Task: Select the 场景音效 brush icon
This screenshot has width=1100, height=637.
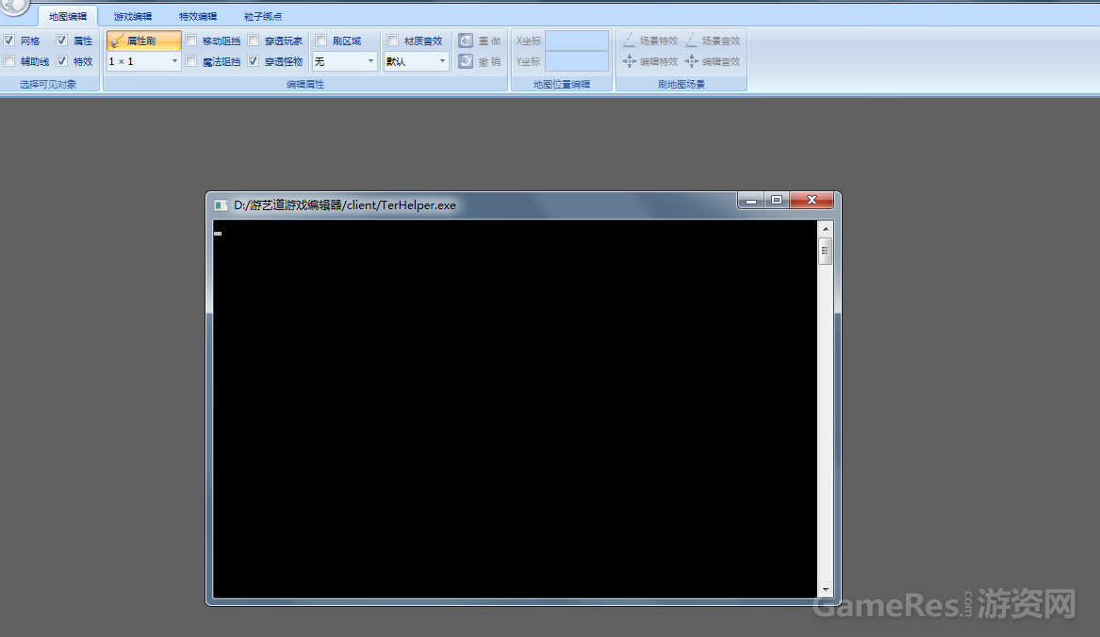Action: [692, 41]
